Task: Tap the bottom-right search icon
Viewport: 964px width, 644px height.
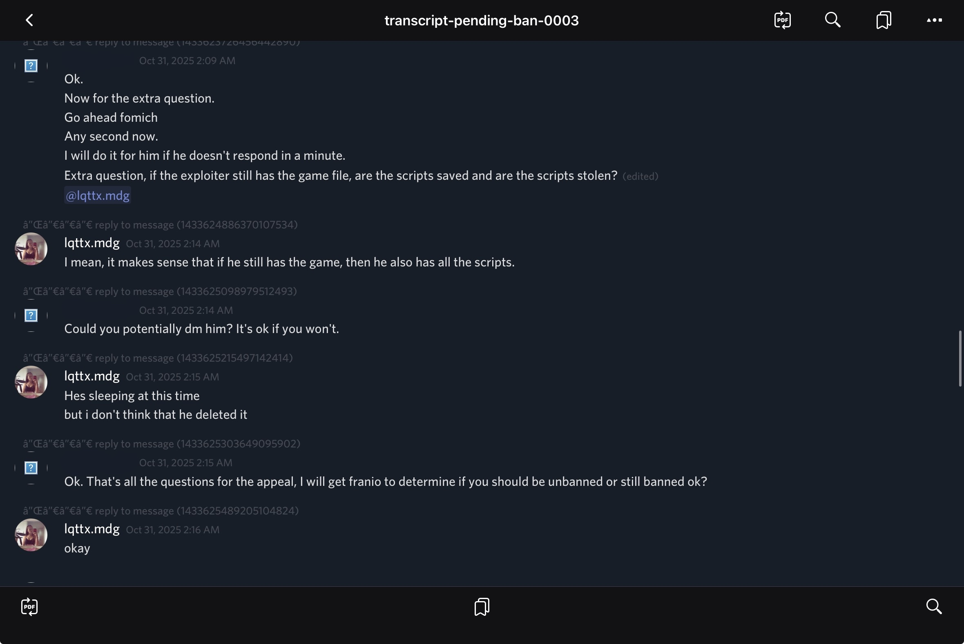Action: [x=934, y=607]
